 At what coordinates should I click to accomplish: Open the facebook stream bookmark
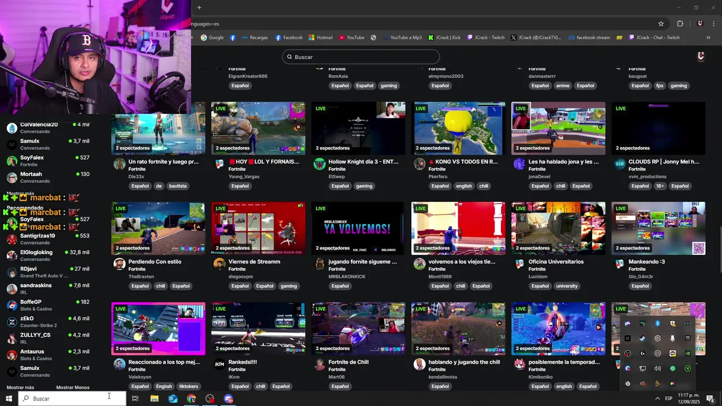pos(589,38)
